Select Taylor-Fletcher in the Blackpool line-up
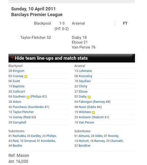 pyautogui.click(x=23, y=112)
